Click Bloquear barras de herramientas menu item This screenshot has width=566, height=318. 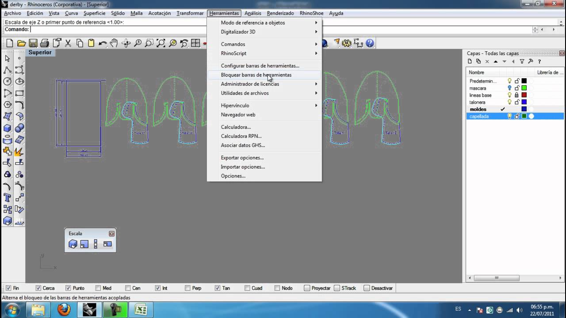pos(264,75)
